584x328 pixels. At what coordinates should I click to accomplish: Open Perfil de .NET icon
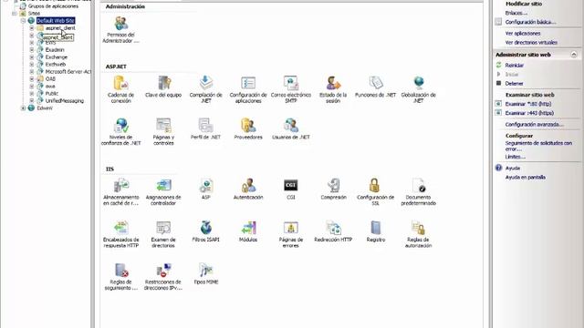[x=205, y=126]
